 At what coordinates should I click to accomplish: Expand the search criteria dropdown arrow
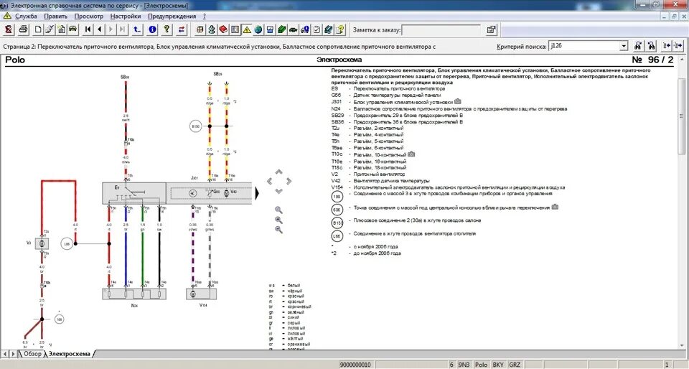click(624, 46)
